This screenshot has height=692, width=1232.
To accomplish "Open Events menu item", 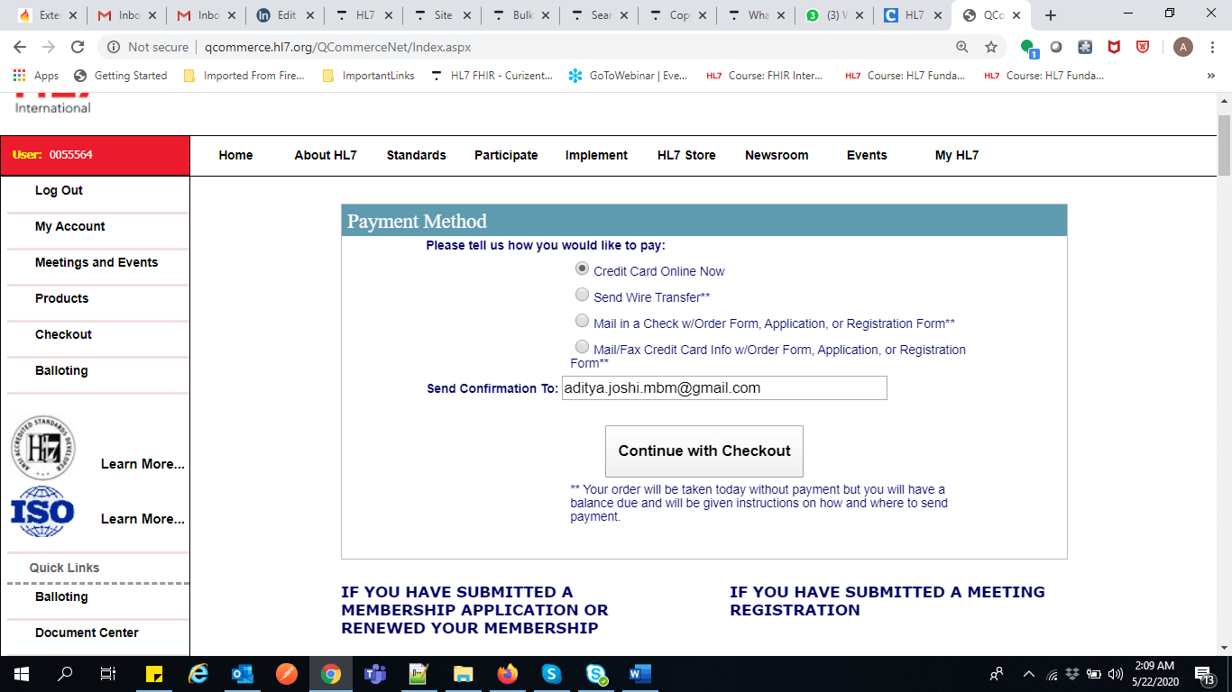I will tap(867, 155).
